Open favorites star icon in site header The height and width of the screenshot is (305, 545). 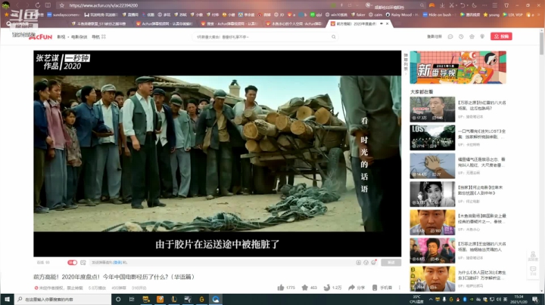point(472,36)
